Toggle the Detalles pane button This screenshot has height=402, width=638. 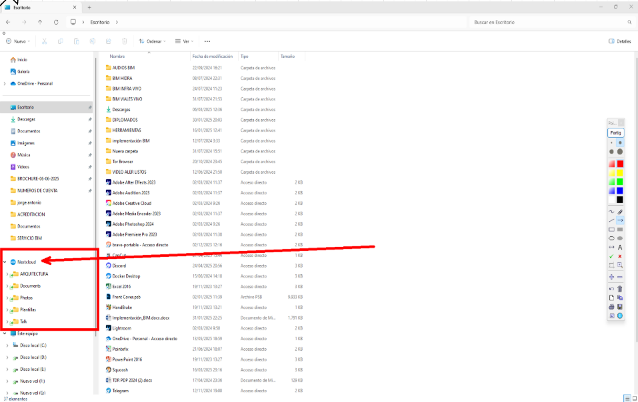[620, 41]
